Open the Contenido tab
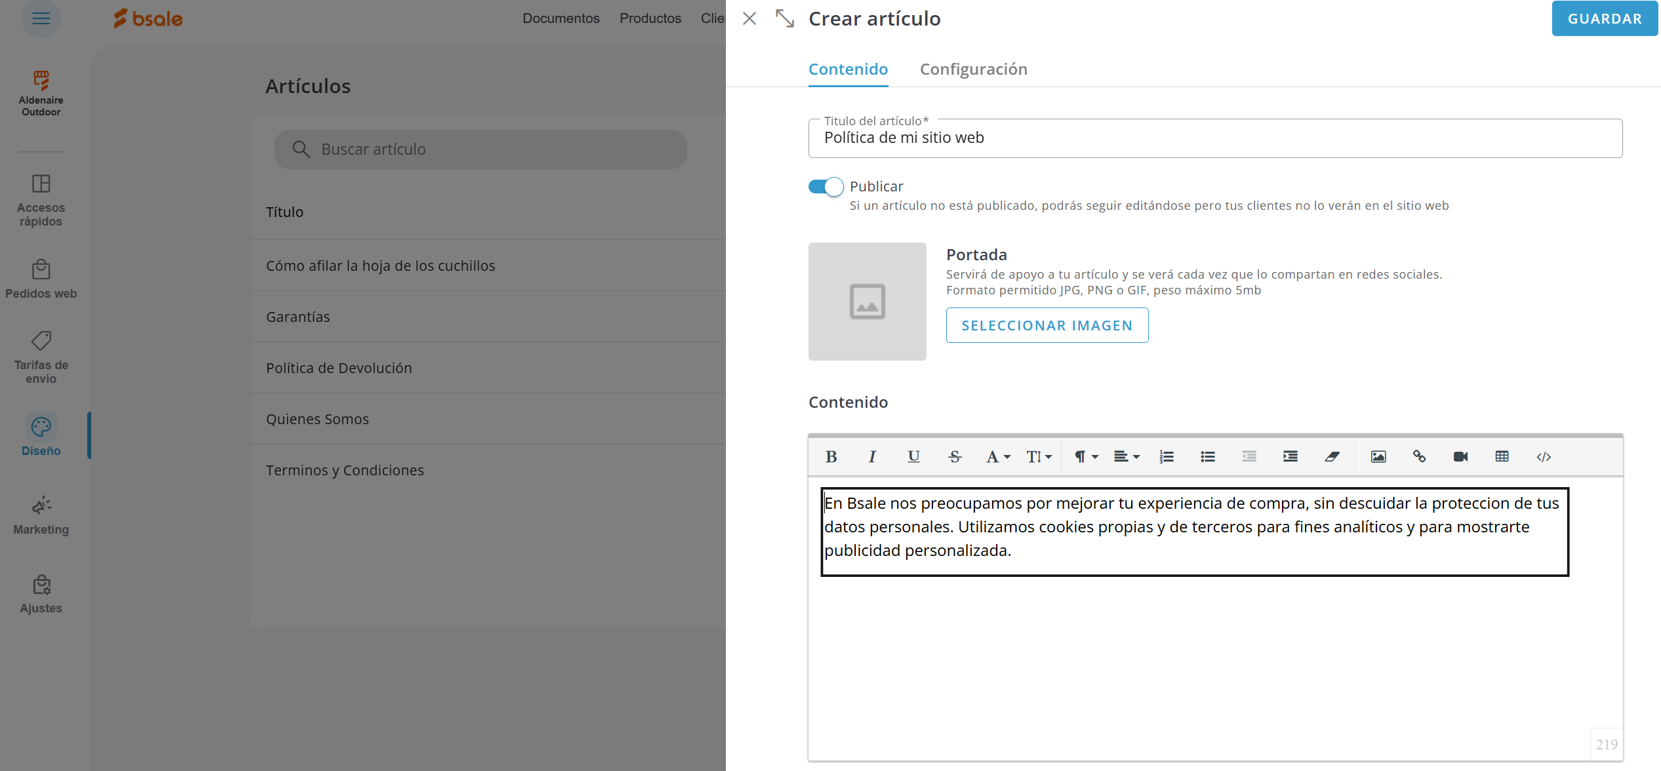 click(x=848, y=69)
